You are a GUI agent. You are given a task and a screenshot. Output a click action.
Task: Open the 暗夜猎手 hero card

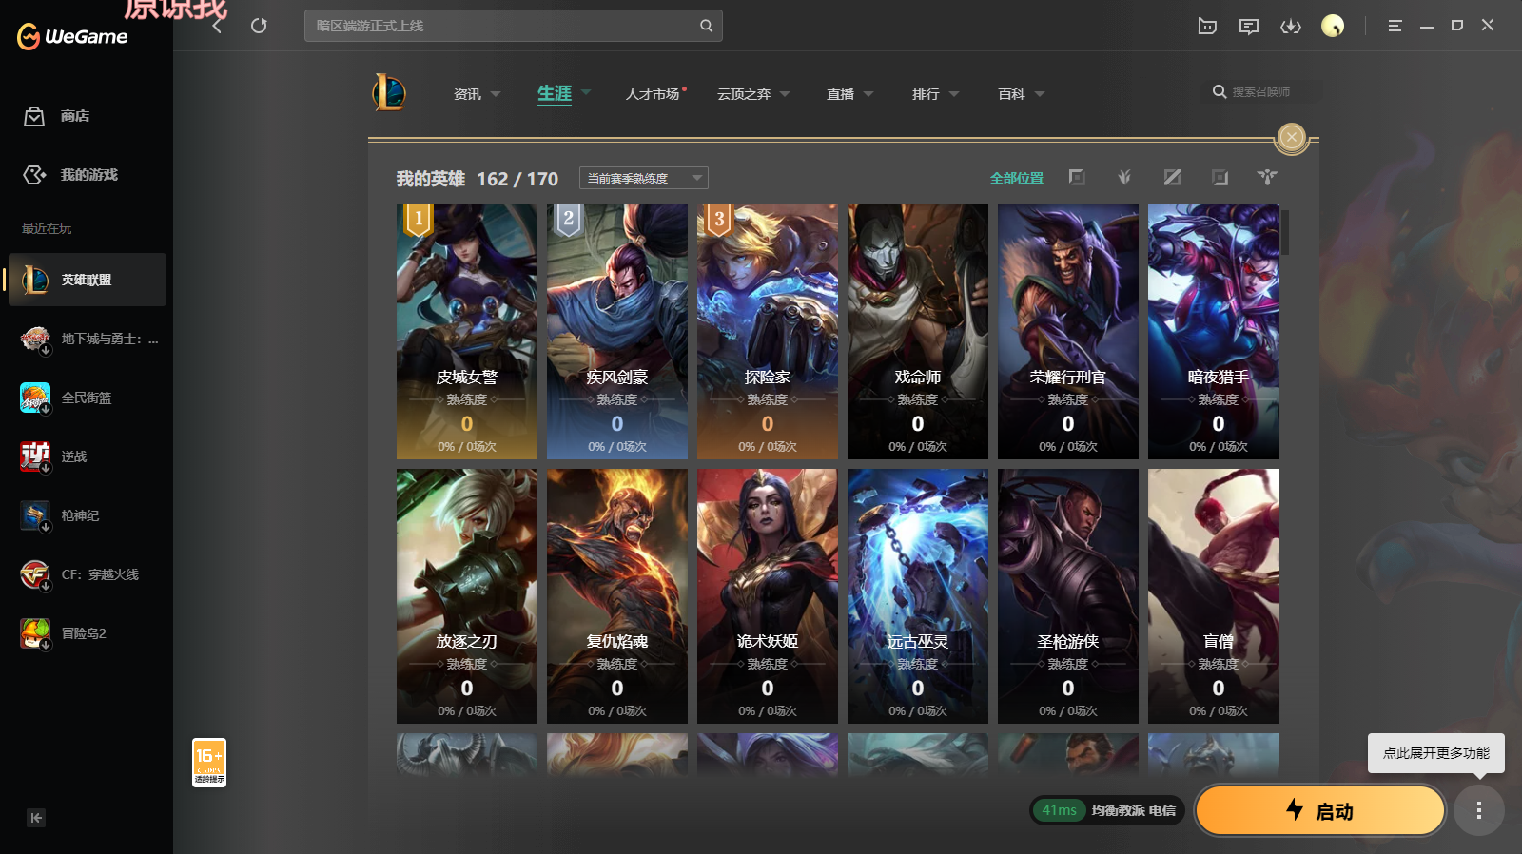click(x=1214, y=332)
